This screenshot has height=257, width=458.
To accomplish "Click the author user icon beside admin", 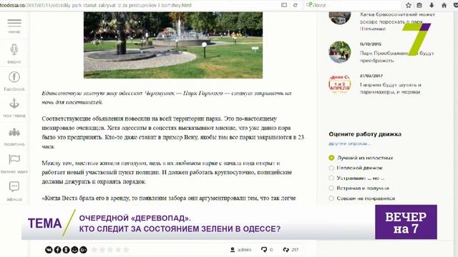I will click(233, 249).
